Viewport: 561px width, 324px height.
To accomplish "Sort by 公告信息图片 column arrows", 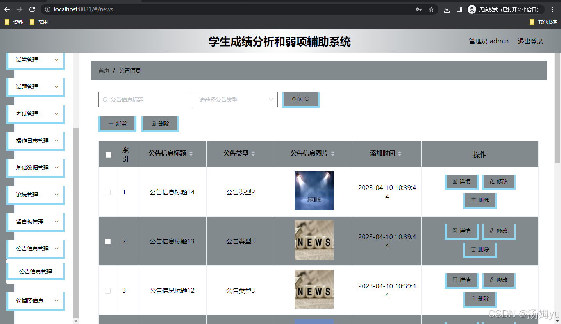I will coord(333,154).
